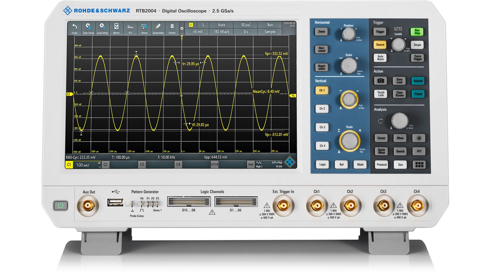This screenshot has width=490, height=275.
Task: Click the yellow C1 channel color swatch
Action: (x=69, y=164)
